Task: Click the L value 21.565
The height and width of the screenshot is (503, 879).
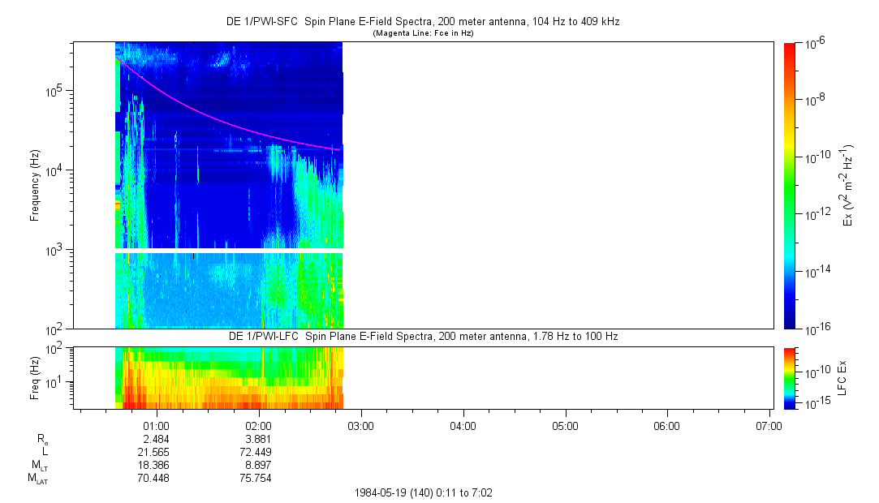Action: [x=153, y=452]
